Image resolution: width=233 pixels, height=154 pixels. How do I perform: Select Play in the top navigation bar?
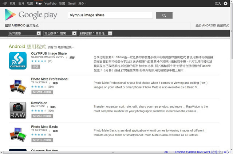(39, 3)
